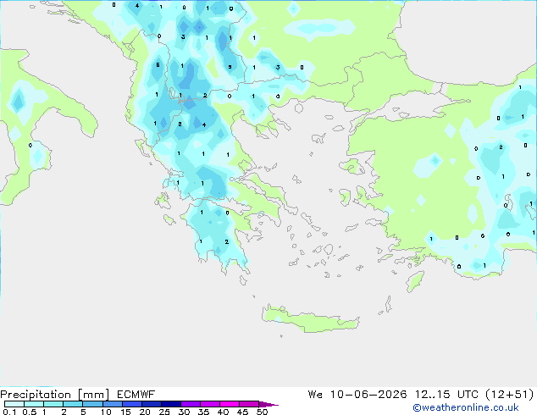Click the 35–40 mm legend color swatch
This screenshot has width=537, height=415.
point(209,404)
